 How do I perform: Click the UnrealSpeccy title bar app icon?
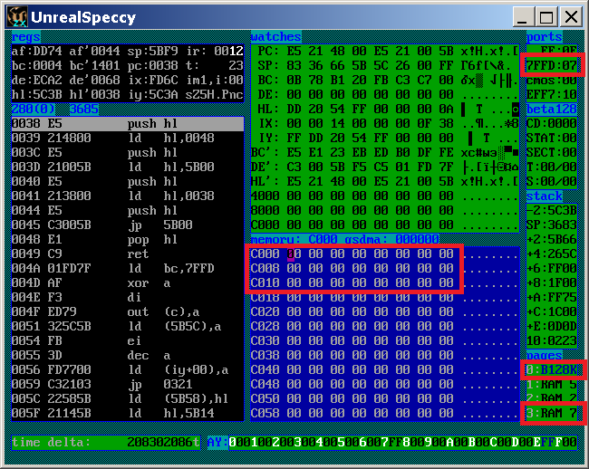17,17
